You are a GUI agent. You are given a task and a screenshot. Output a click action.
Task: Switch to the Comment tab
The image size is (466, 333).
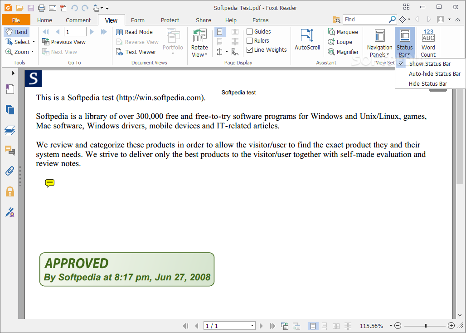78,20
